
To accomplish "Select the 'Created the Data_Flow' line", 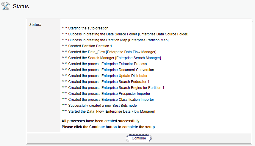I will tap(109, 52).
